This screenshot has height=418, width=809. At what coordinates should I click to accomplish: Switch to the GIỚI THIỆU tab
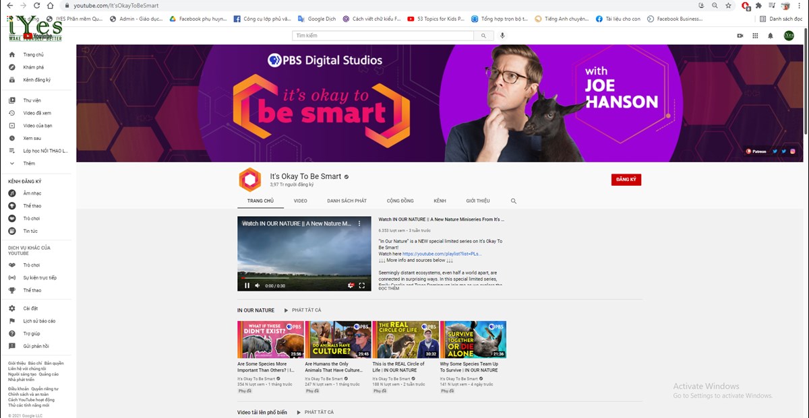point(478,201)
